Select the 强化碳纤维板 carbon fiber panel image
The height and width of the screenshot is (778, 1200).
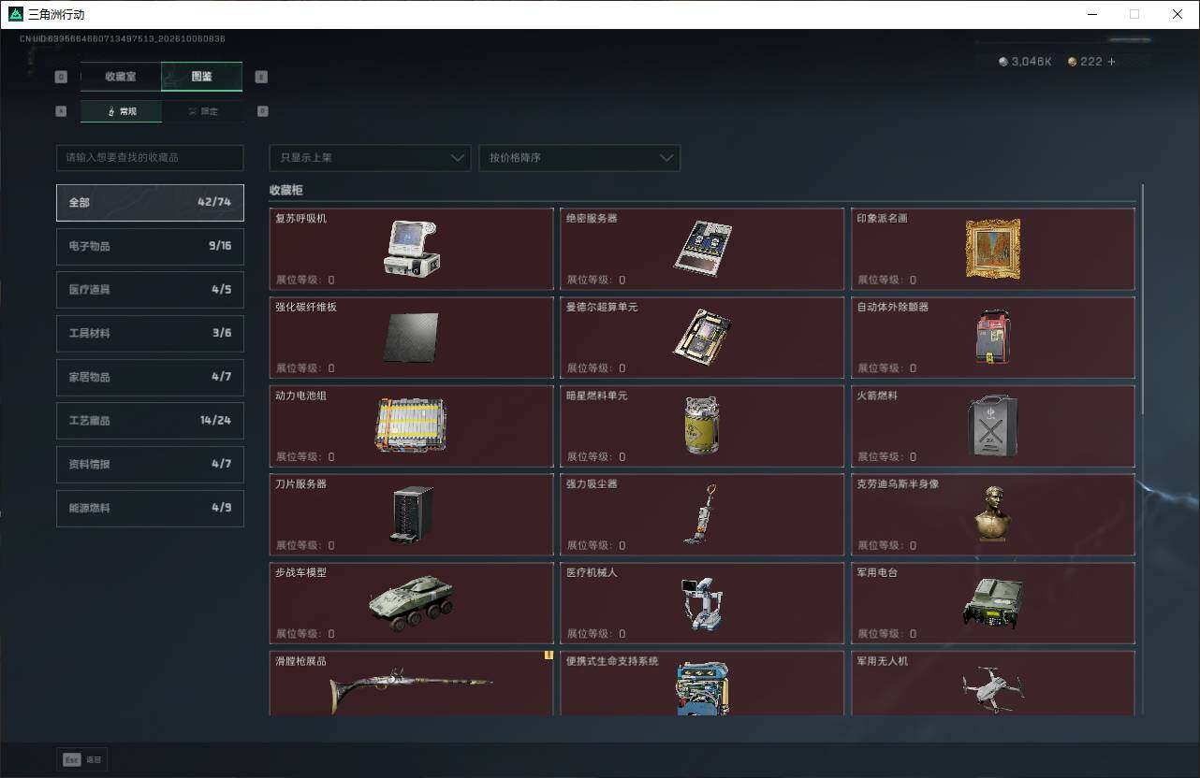[411, 338]
